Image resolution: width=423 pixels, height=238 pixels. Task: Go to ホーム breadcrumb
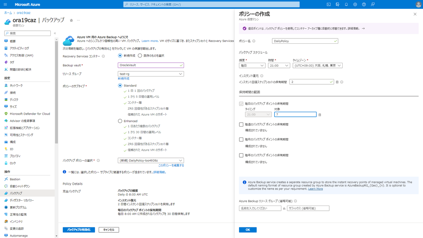8,13
